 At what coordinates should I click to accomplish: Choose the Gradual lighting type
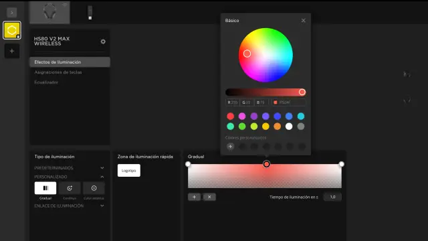[x=45, y=188]
